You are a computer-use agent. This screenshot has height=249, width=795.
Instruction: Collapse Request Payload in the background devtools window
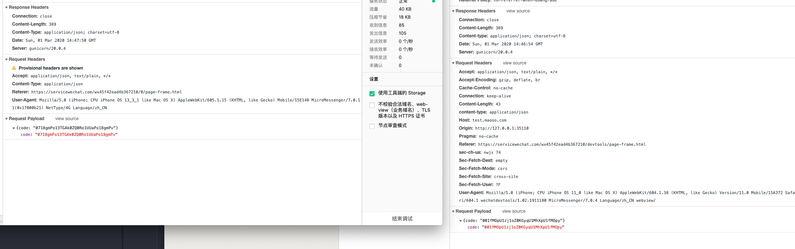coord(453,212)
